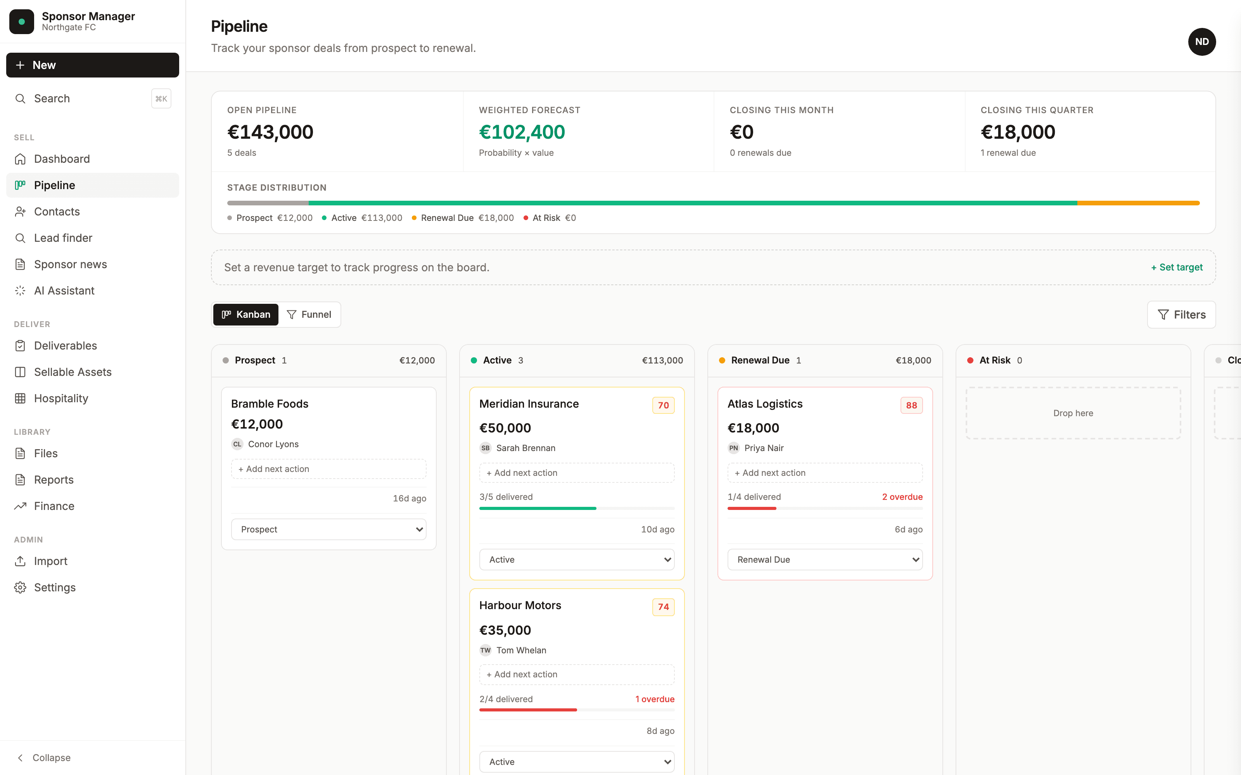The width and height of the screenshot is (1241, 775).
Task: Click the Deliverables clipboard icon
Action: point(20,346)
